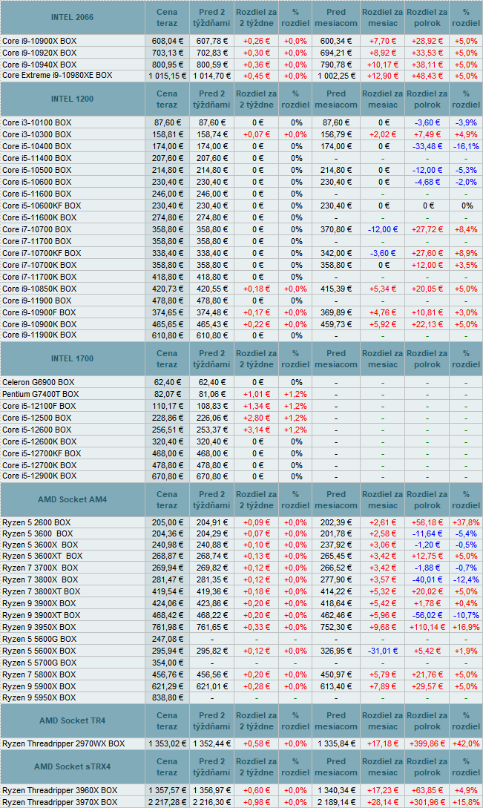Screen dimensions: 483x808
Task: Click the 670,80 € price of i5-12900K
Action: [x=168, y=476]
